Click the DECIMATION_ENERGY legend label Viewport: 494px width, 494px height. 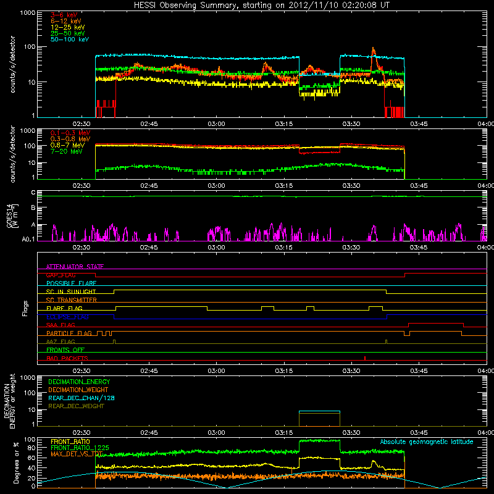[x=79, y=382]
